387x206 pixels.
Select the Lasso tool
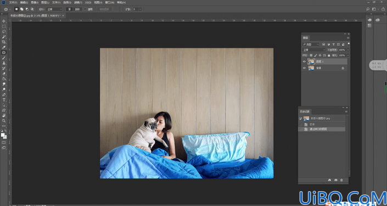pos(4,32)
